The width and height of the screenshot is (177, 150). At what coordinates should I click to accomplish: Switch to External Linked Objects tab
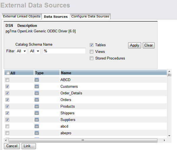[22, 16]
